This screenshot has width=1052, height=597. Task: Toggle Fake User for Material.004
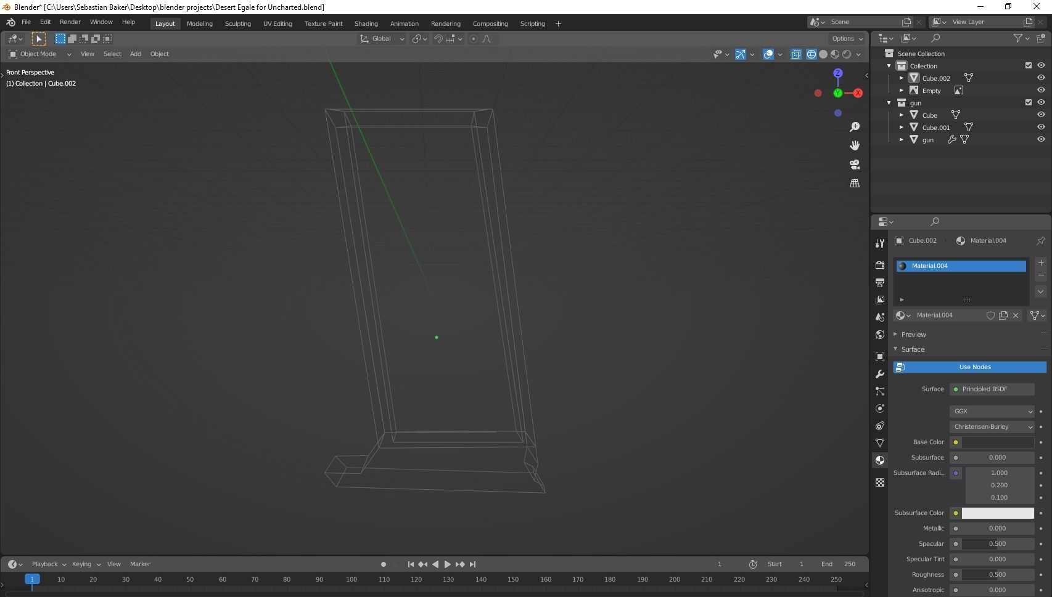click(x=990, y=315)
